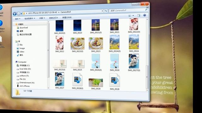Click navigation pane scroll down arrow
The image size is (202, 113).
point(48,88)
